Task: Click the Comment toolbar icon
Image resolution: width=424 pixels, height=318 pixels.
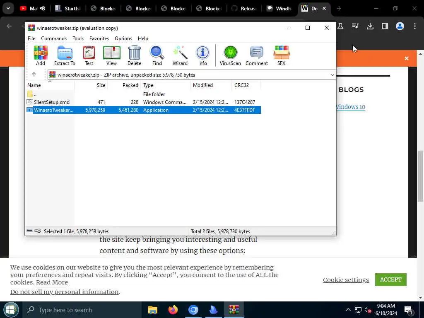Action: (x=257, y=55)
